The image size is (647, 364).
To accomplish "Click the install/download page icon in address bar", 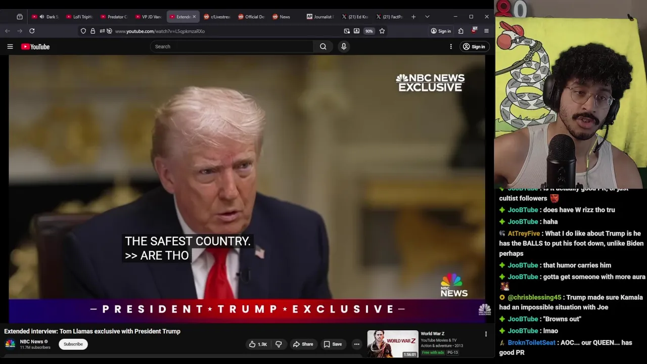I will [356, 31].
